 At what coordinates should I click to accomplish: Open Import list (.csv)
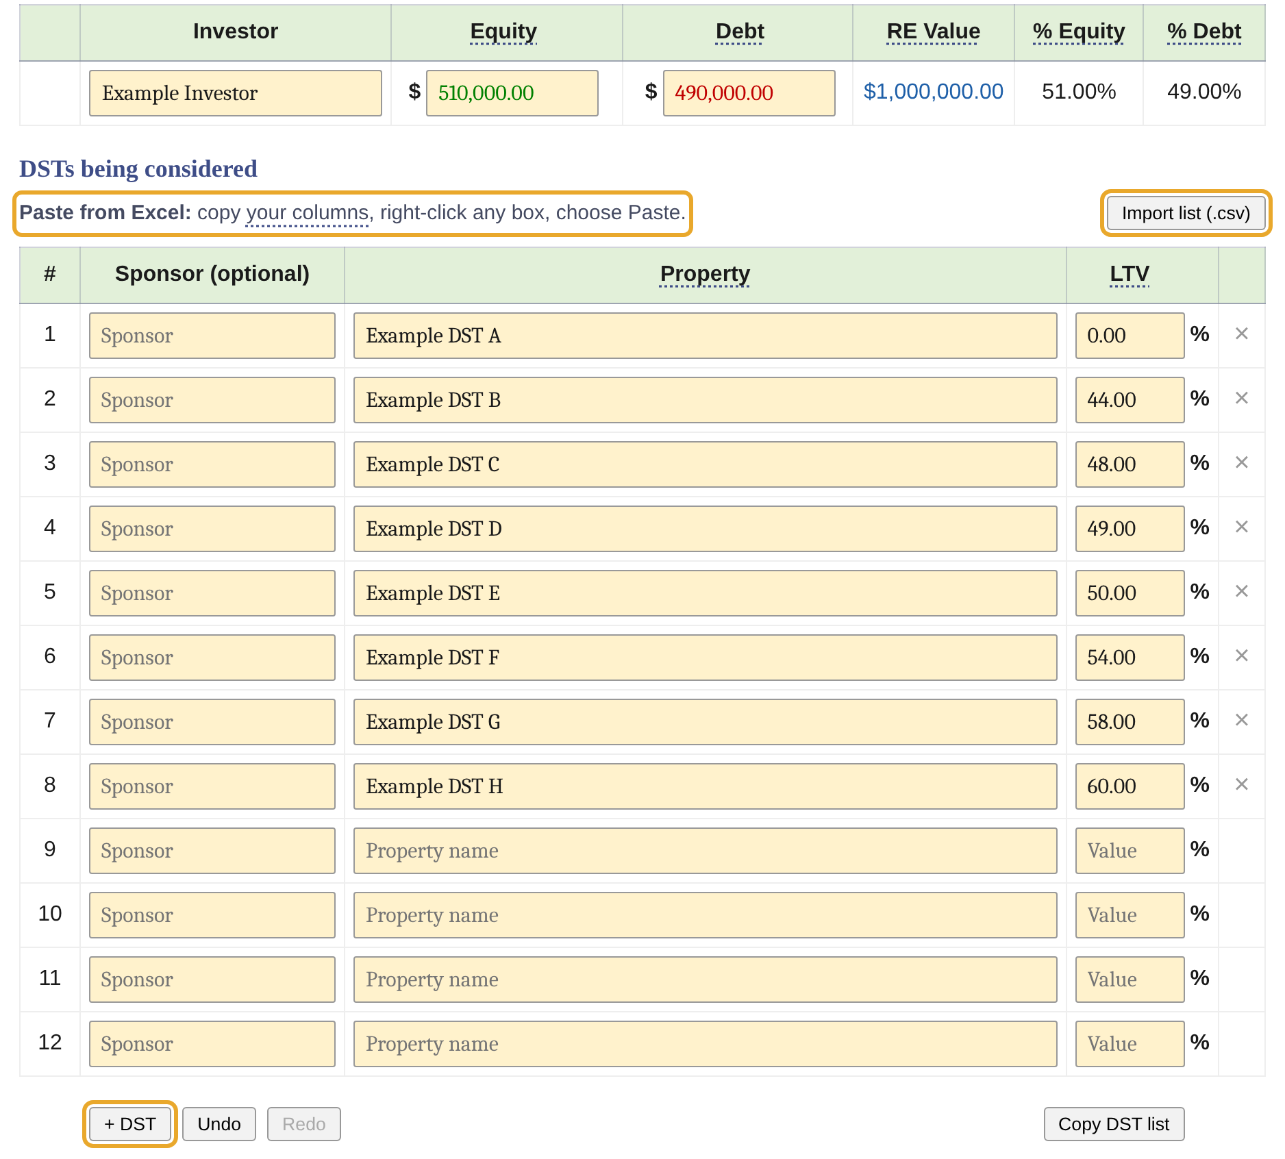pos(1186,213)
